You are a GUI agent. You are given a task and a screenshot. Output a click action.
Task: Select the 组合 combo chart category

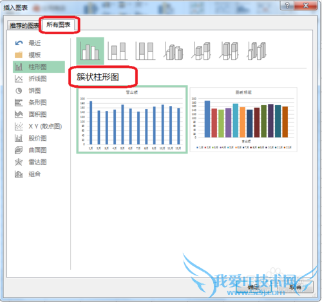click(39, 174)
